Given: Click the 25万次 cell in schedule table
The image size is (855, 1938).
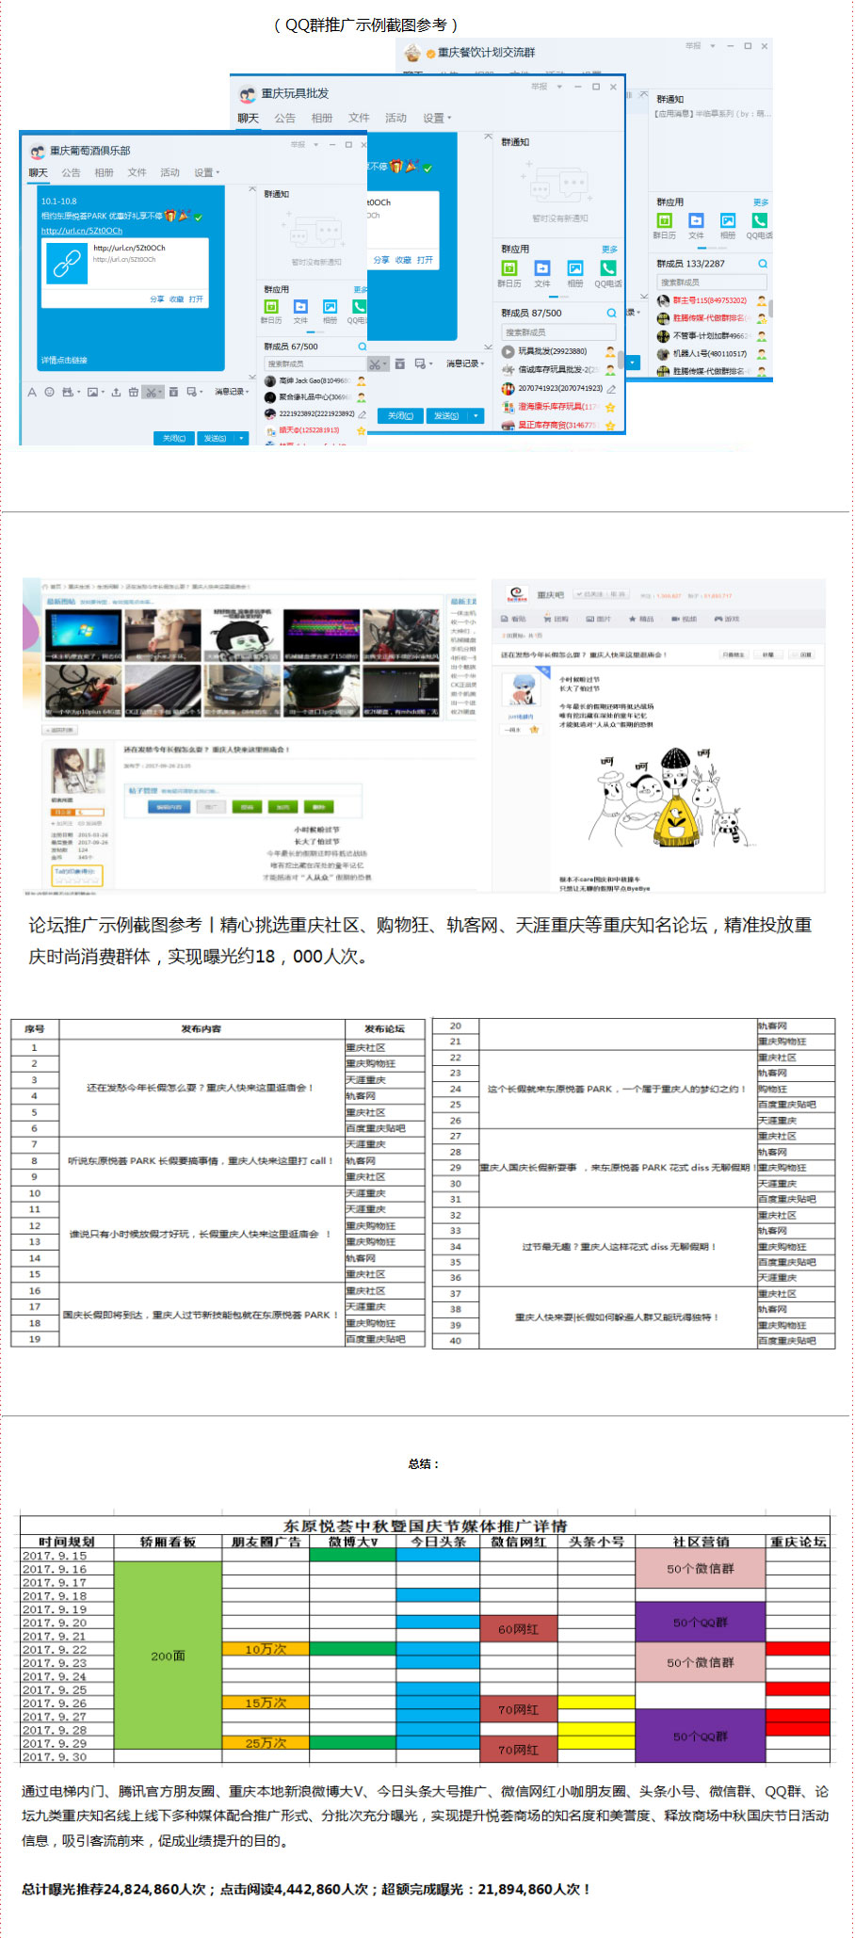Looking at the screenshot, I should coord(266,1743).
